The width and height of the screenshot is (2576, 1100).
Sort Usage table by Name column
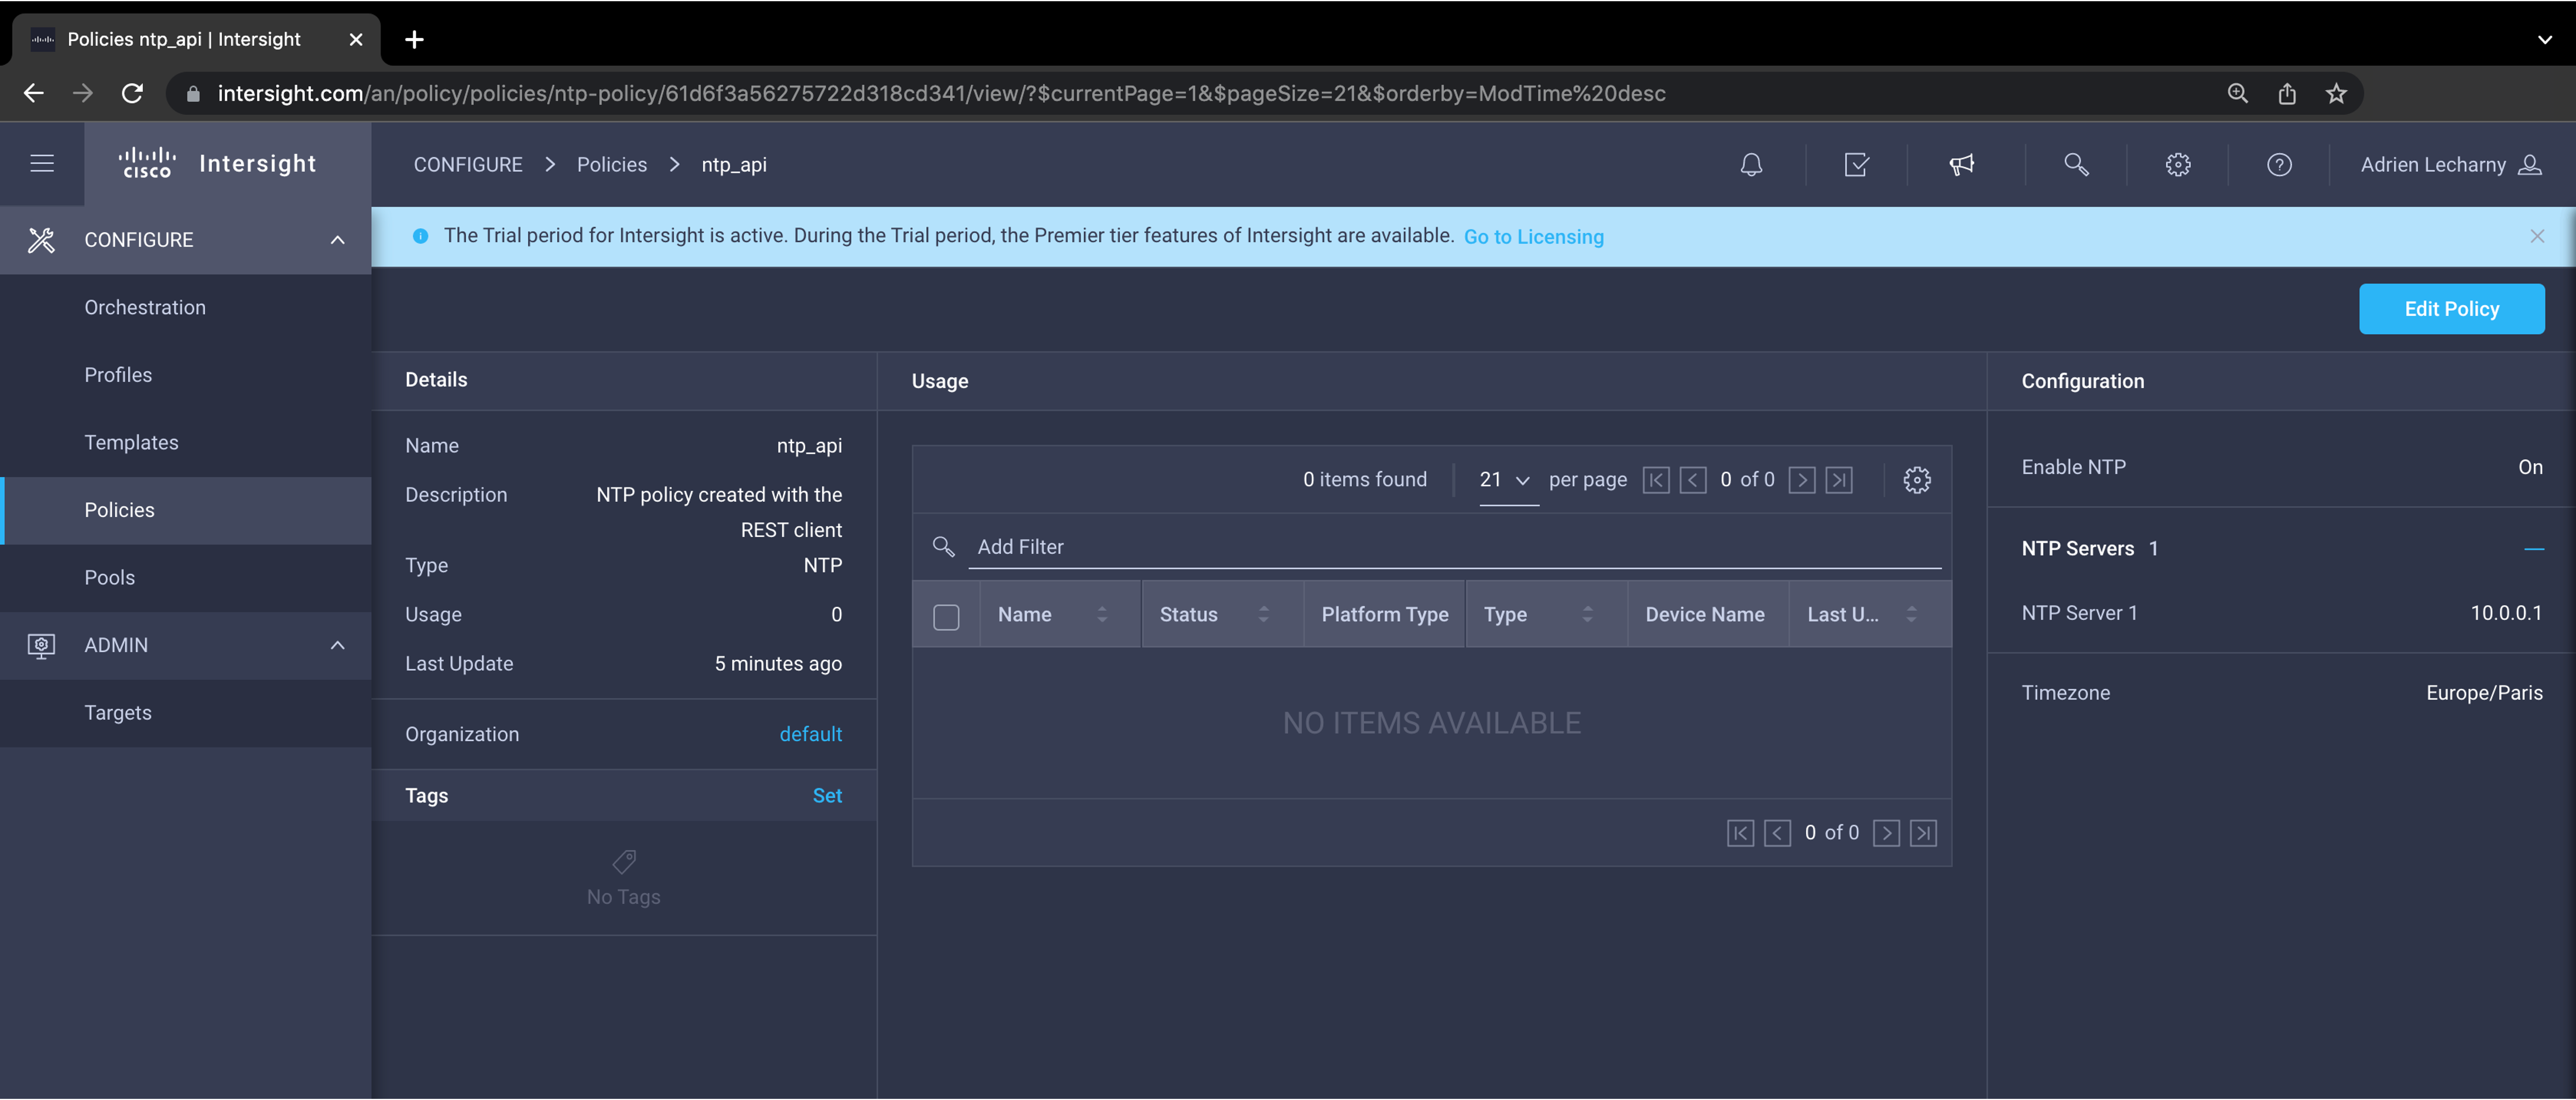point(1101,615)
